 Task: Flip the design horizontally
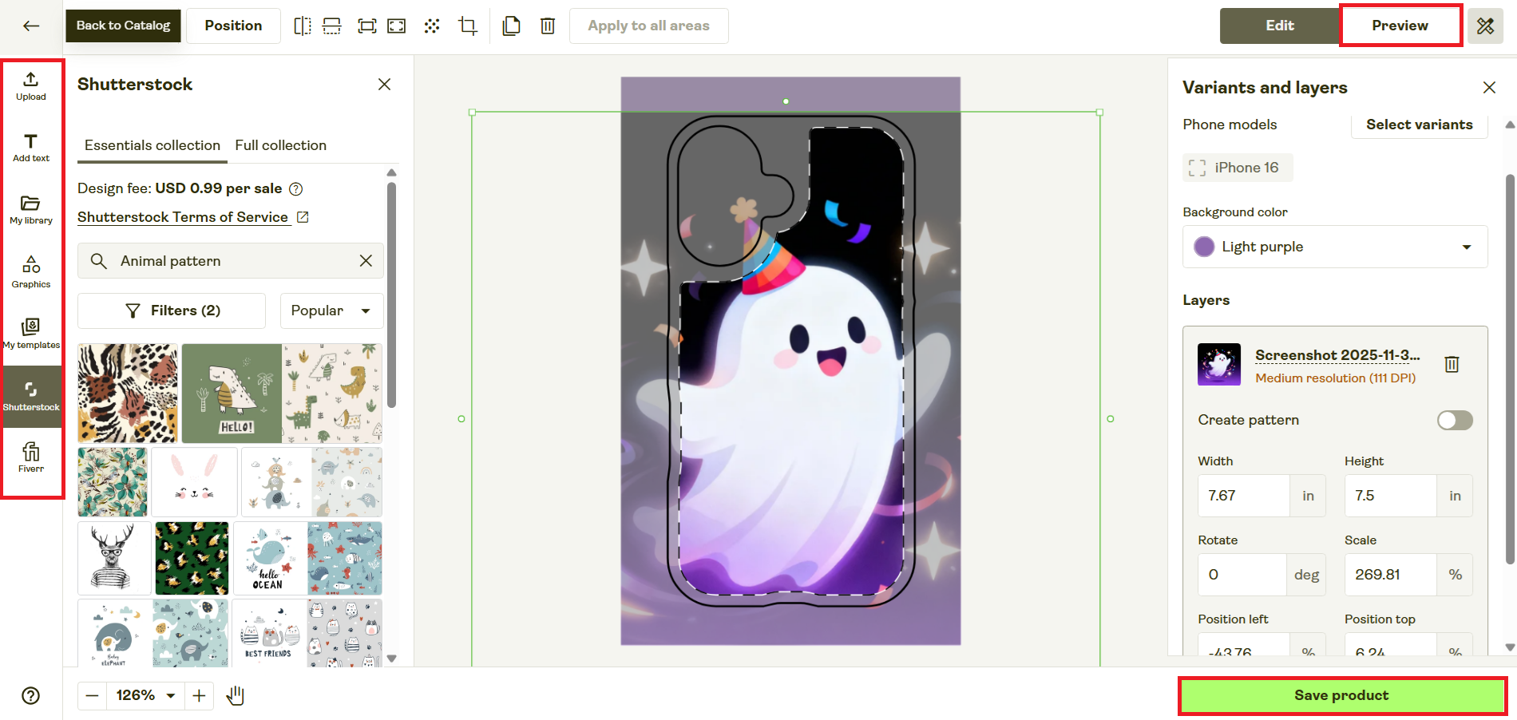[303, 26]
